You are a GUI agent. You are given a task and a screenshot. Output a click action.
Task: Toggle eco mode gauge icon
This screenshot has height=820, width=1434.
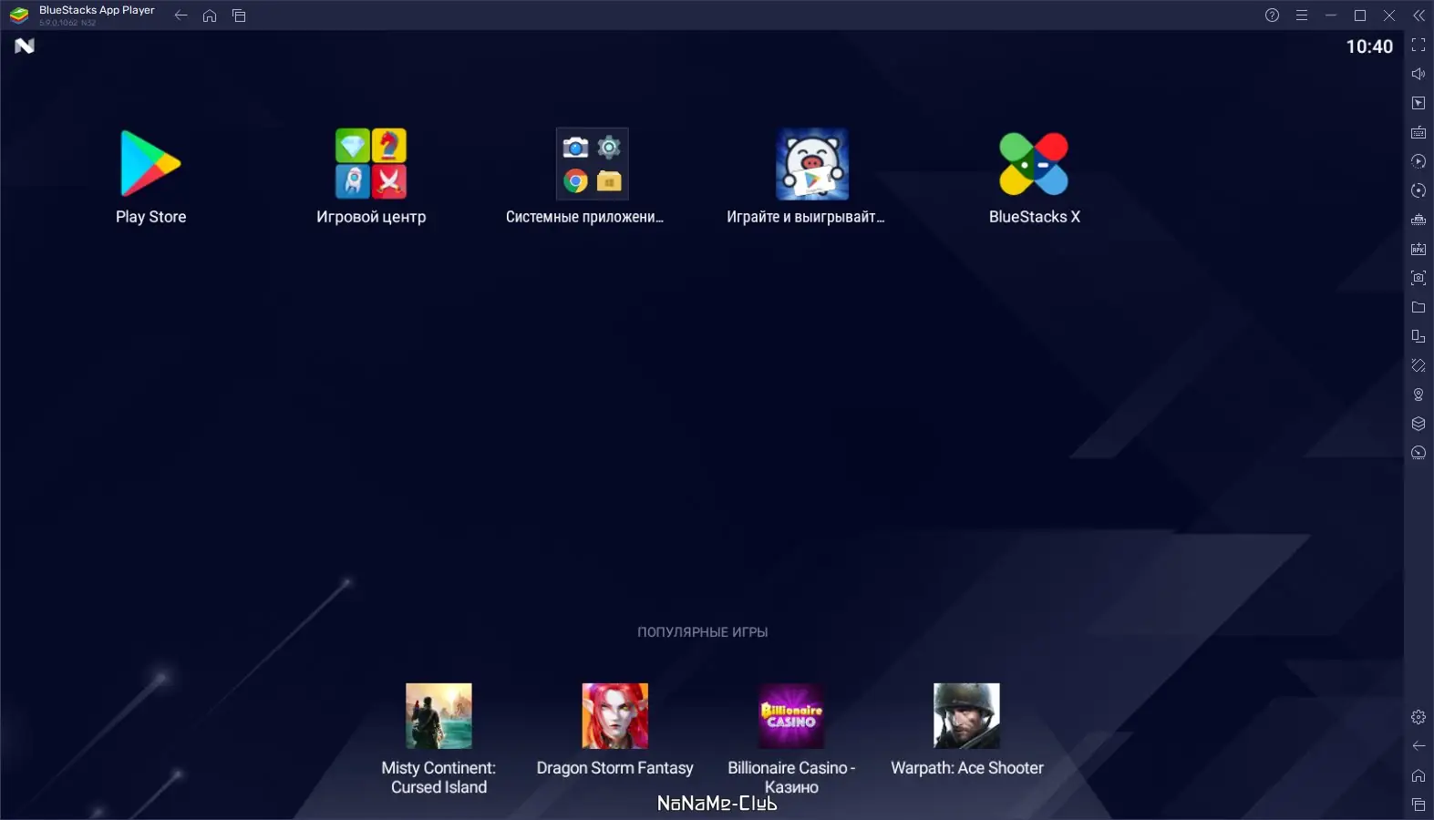[x=1419, y=453]
